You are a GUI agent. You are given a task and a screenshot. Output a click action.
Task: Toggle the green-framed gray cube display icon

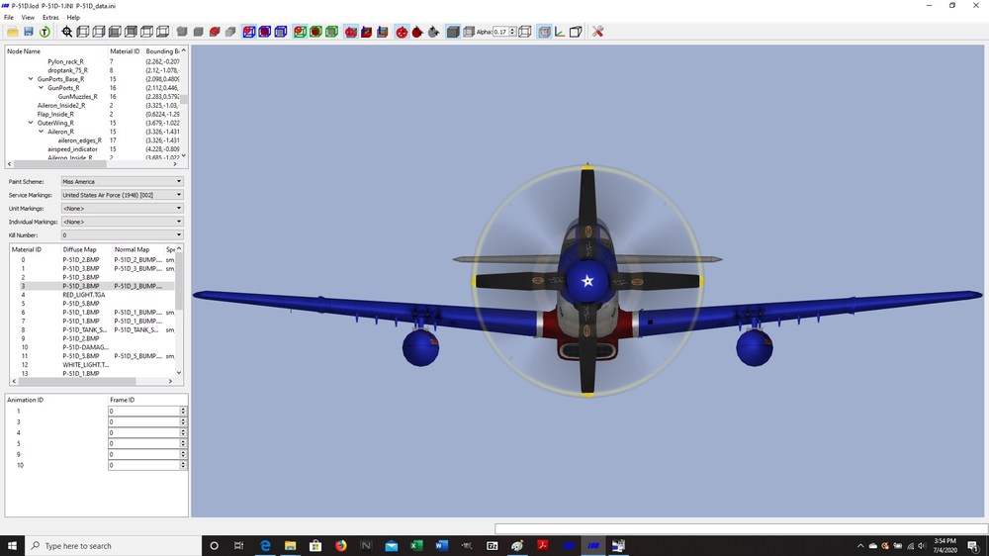pos(331,32)
